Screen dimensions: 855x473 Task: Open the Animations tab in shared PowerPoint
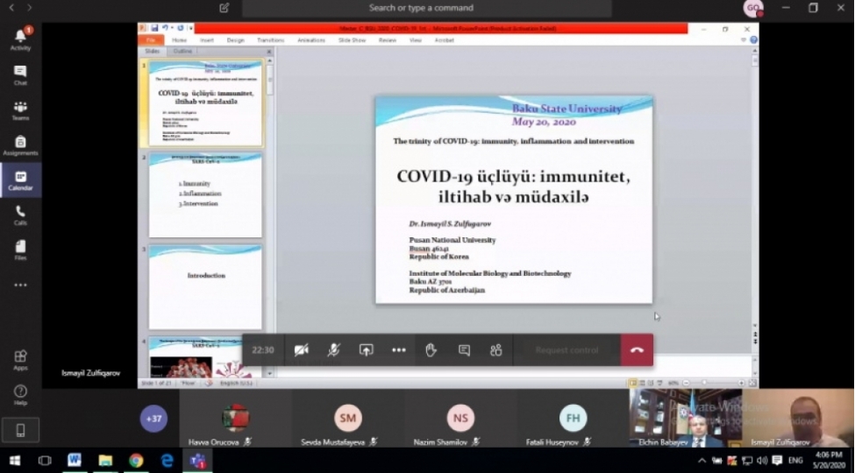tap(311, 39)
